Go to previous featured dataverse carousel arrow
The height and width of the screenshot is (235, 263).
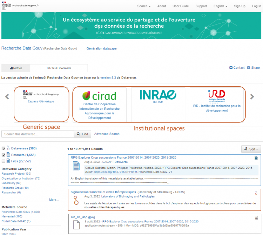tap(7, 96)
